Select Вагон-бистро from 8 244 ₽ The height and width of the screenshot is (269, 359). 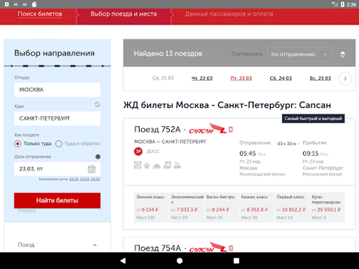[221, 207]
